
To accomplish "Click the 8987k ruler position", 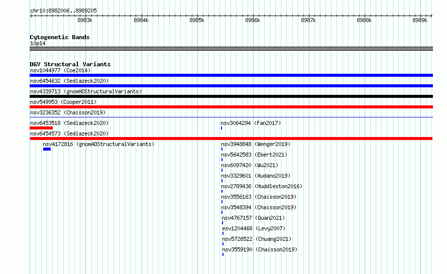I will [308, 20].
